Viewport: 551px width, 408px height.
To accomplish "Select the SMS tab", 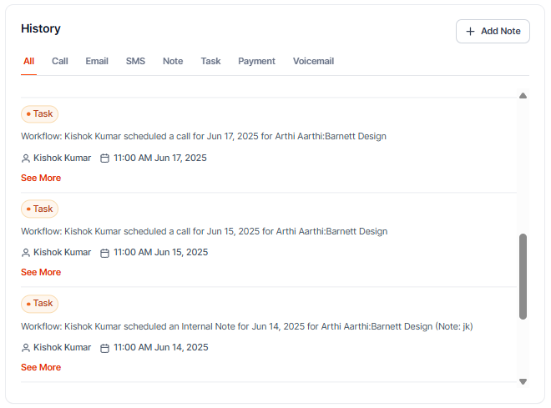I will (135, 61).
